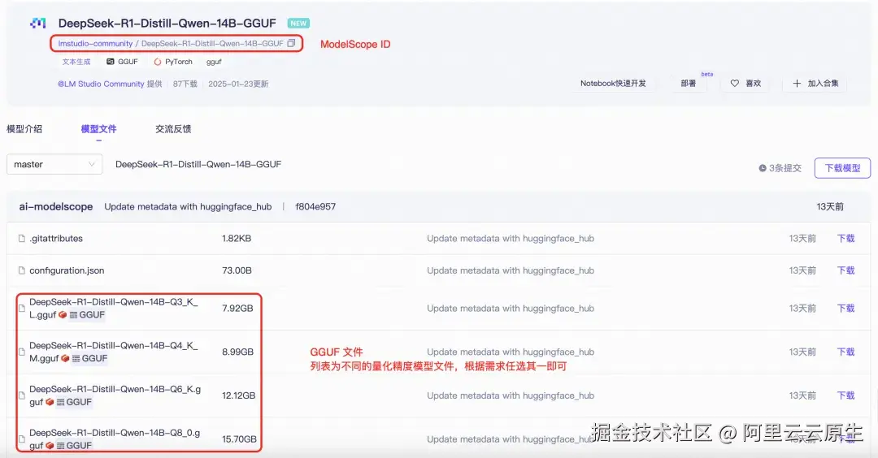
Task: Click red LFS cube icon on Q4_K_M file
Action: 65,358
